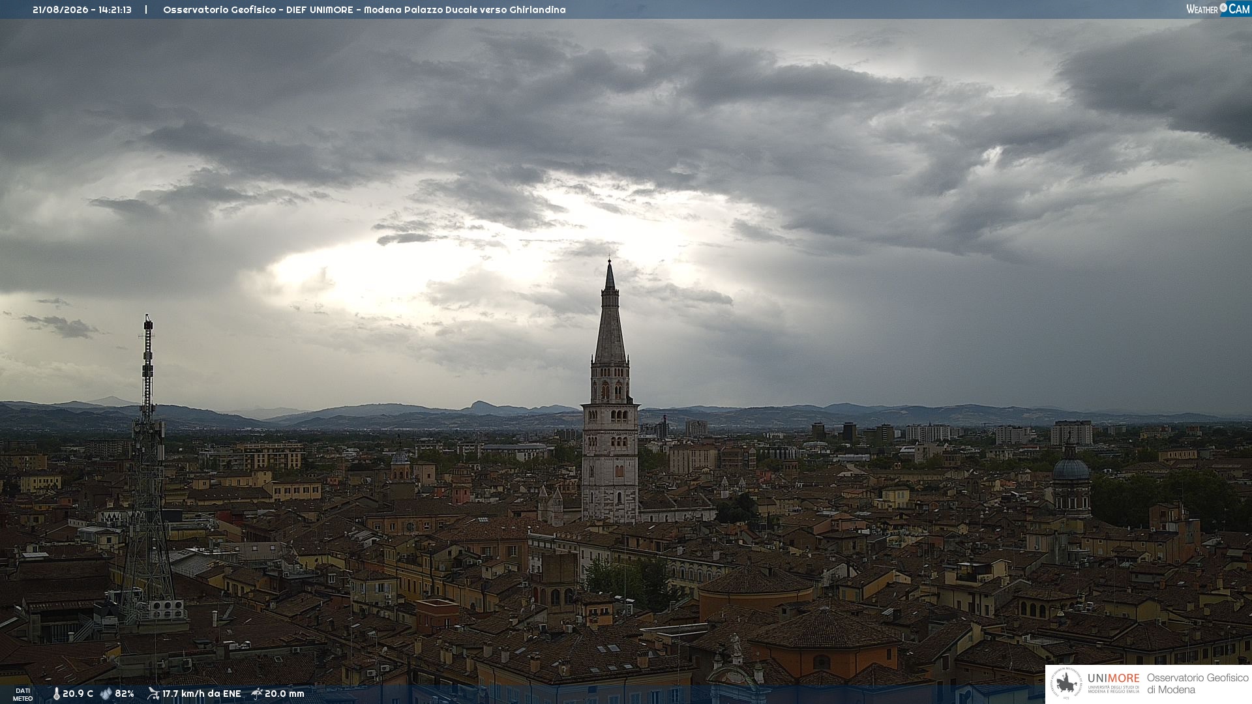Click the 20.0 mm rainfall value
This screenshot has height=704, width=1252.
coord(284,694)
